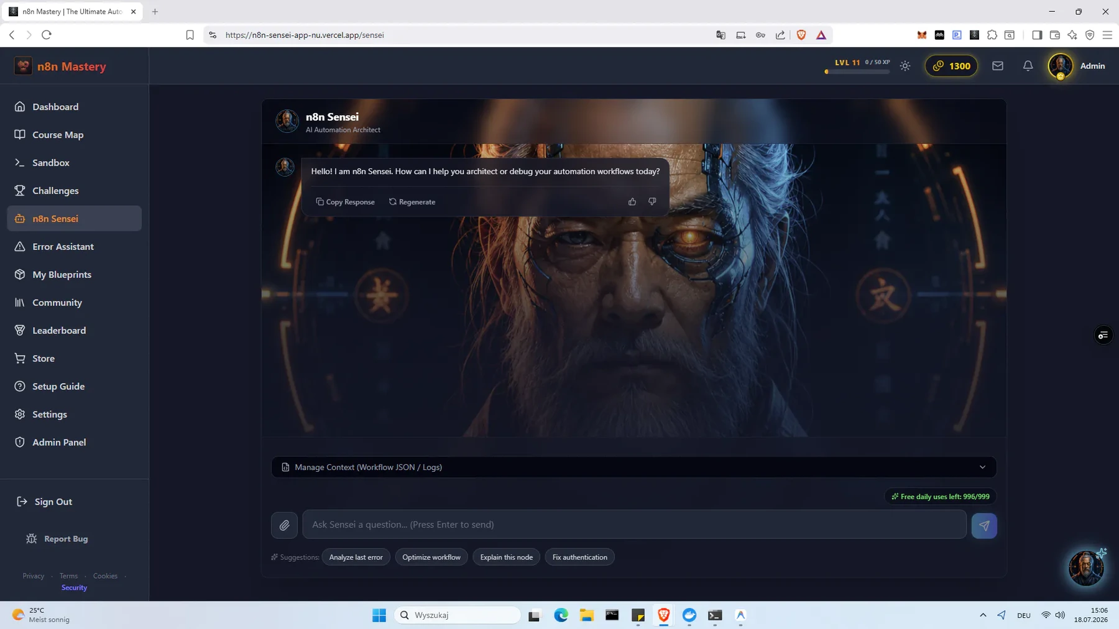
Task: Reload the browser page
Action: [x=47, y=35]
